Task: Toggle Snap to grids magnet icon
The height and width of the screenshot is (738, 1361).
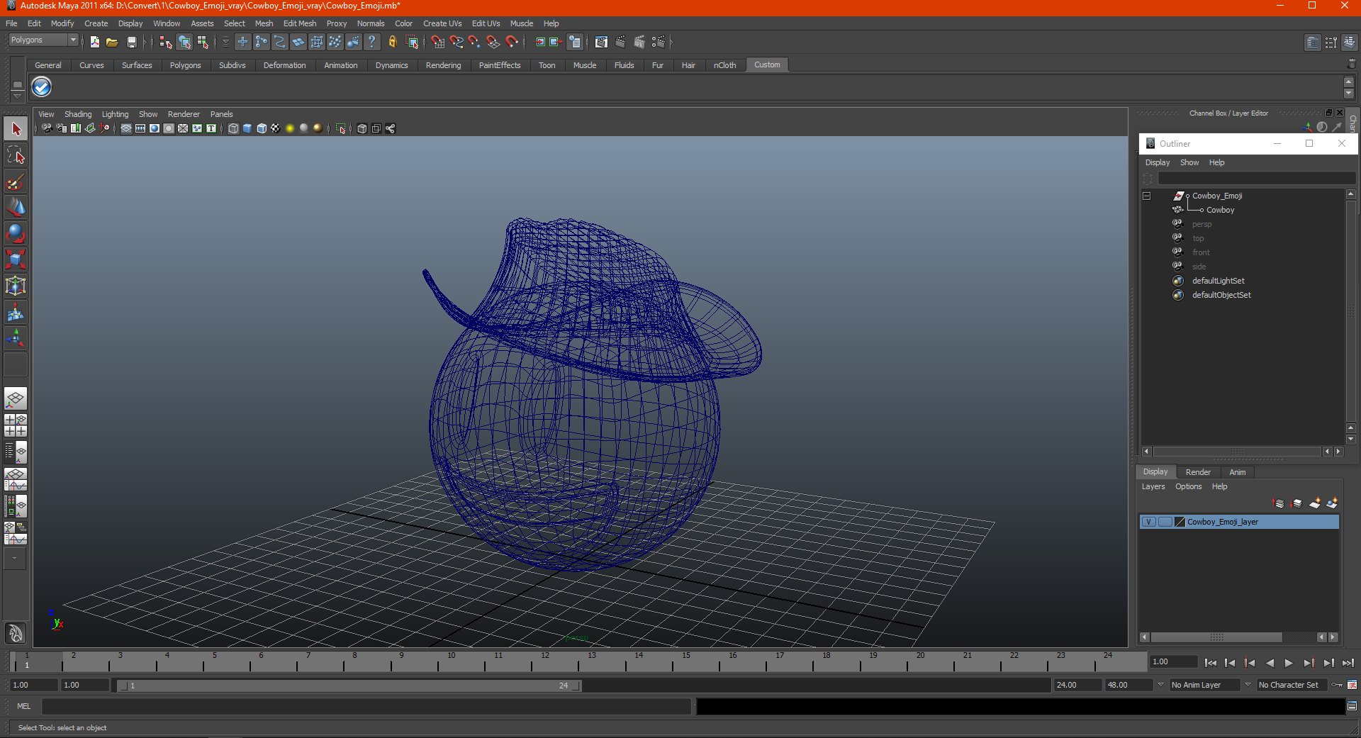Action: tap(438, 43)
